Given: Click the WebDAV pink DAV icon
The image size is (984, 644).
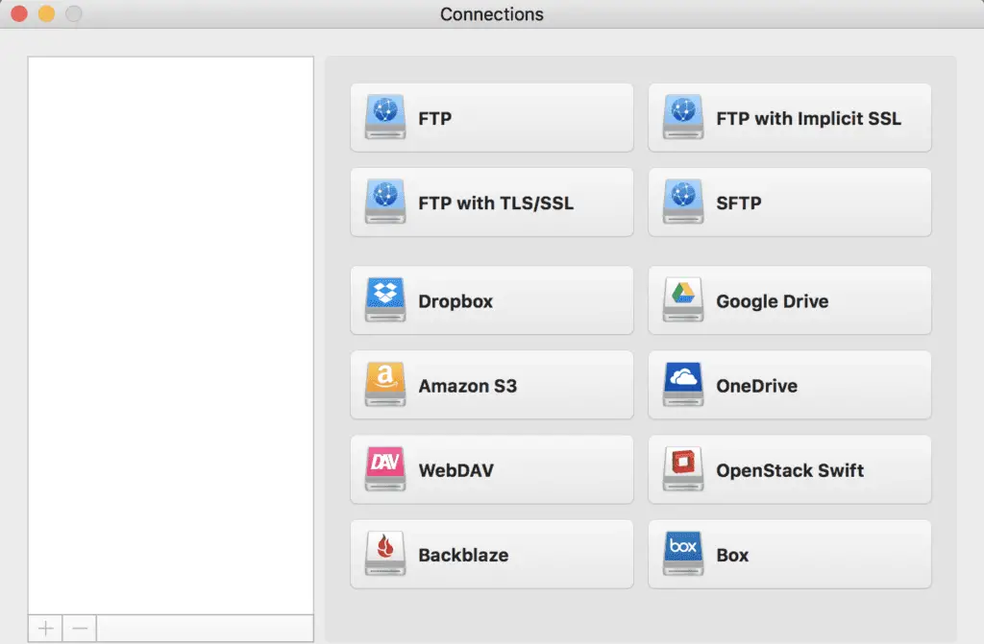Looking at the screenshot, I should click(x=385, y=469).
